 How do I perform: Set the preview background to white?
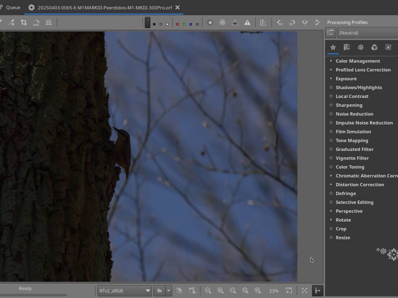click(x=167, y=24)
